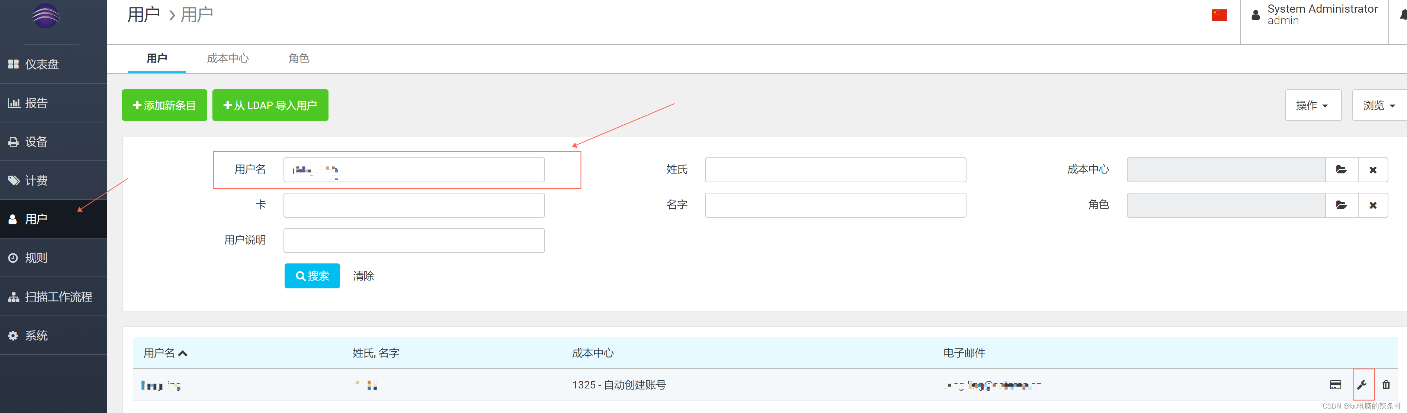Open the 系统 system settings in the sidebar
The image size is (1407, 413).
(54, 336)
